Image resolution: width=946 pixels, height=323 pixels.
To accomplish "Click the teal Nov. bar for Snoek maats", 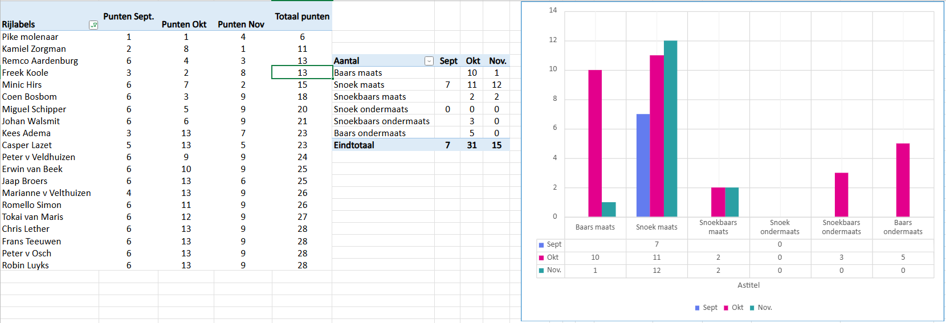I will click(670, 128).
